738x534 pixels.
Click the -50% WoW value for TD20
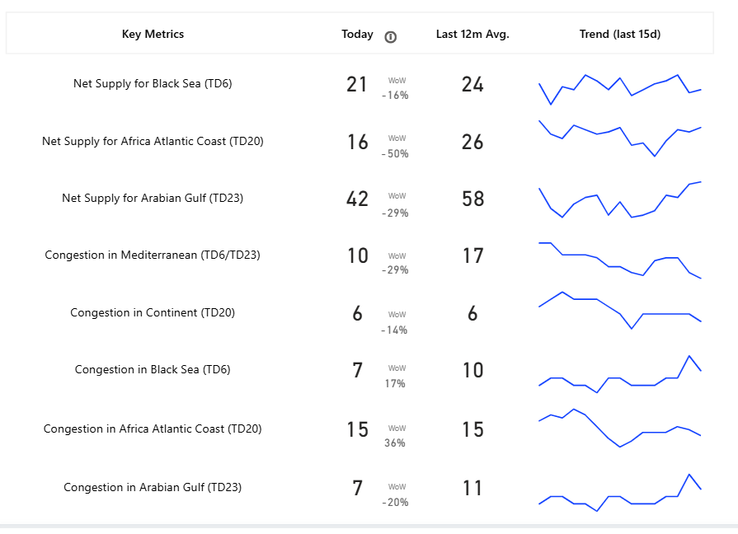395,154
